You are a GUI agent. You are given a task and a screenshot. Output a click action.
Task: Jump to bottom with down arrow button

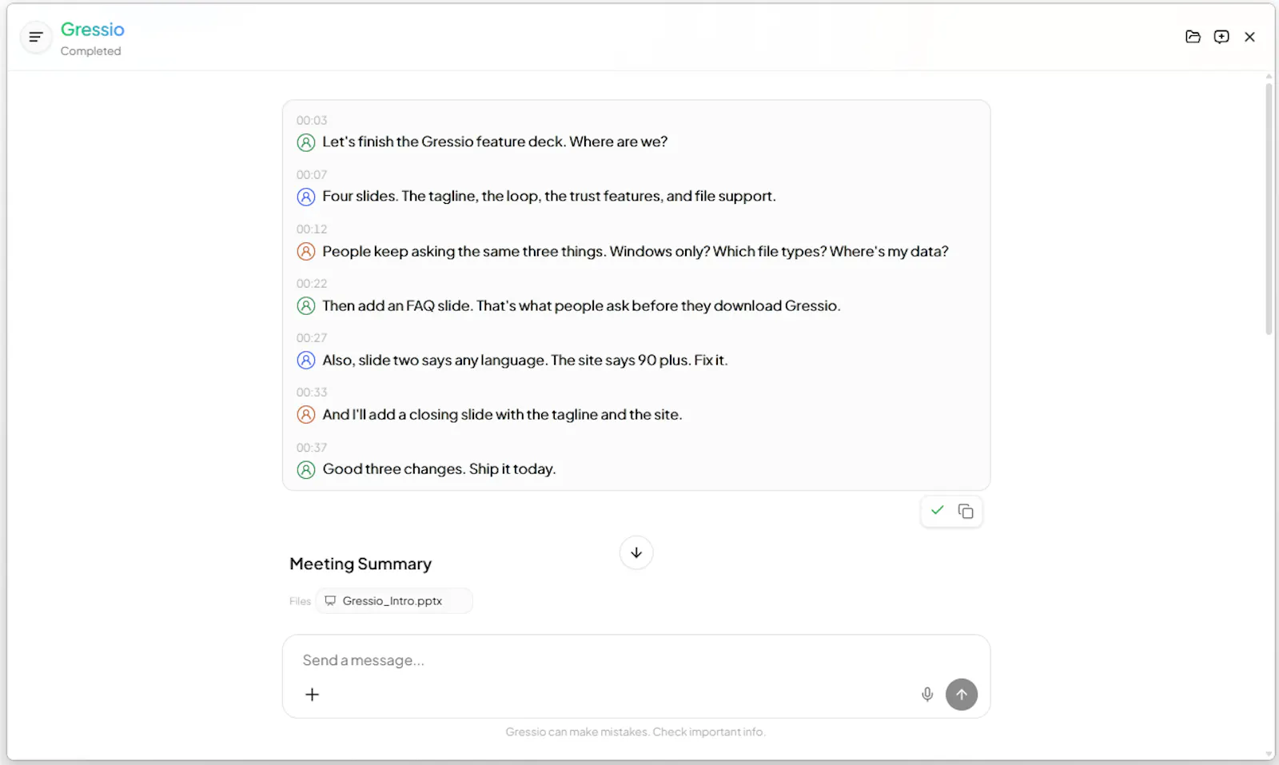pos(636,552)
